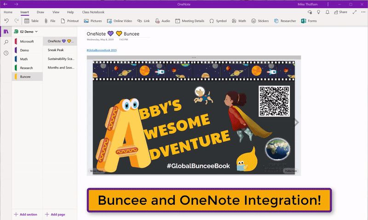Open the View tab

point(56,12)
